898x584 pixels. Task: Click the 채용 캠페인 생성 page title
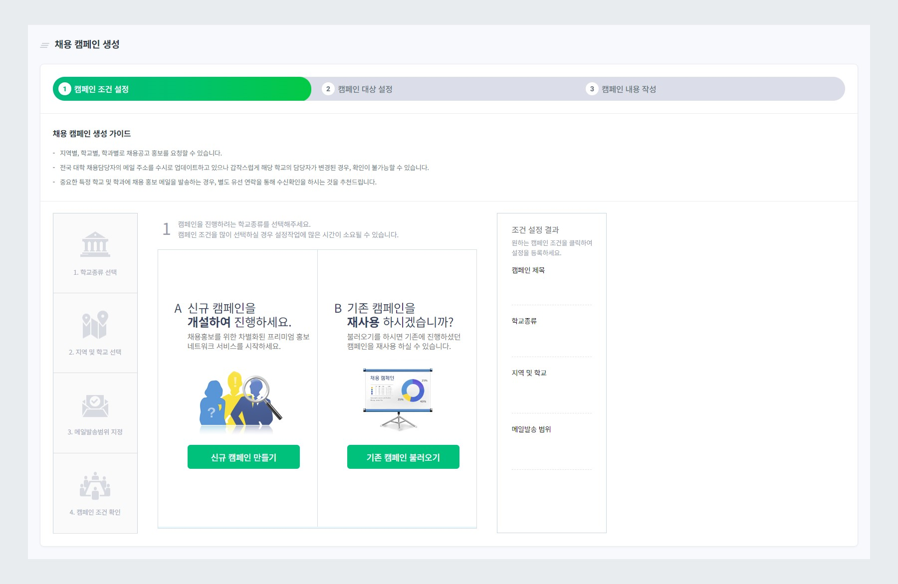tap(87, 44)
